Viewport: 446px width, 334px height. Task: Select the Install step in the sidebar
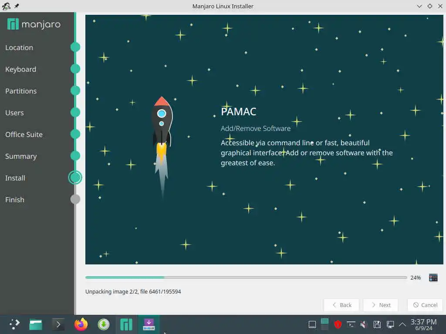click(x=15, y=178)
